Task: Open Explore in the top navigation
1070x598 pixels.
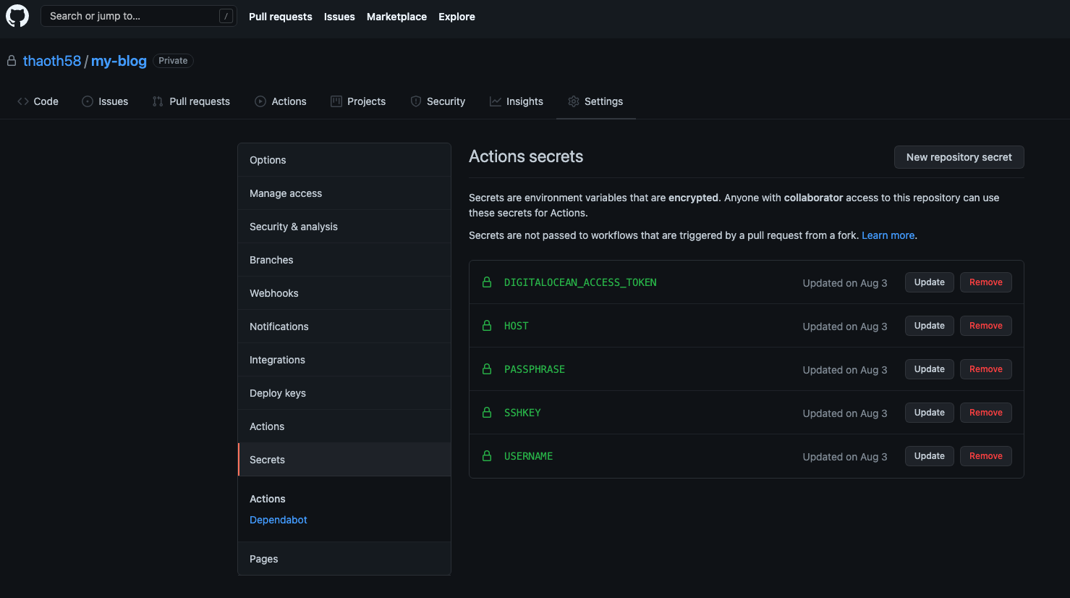Action: point(457,17)
